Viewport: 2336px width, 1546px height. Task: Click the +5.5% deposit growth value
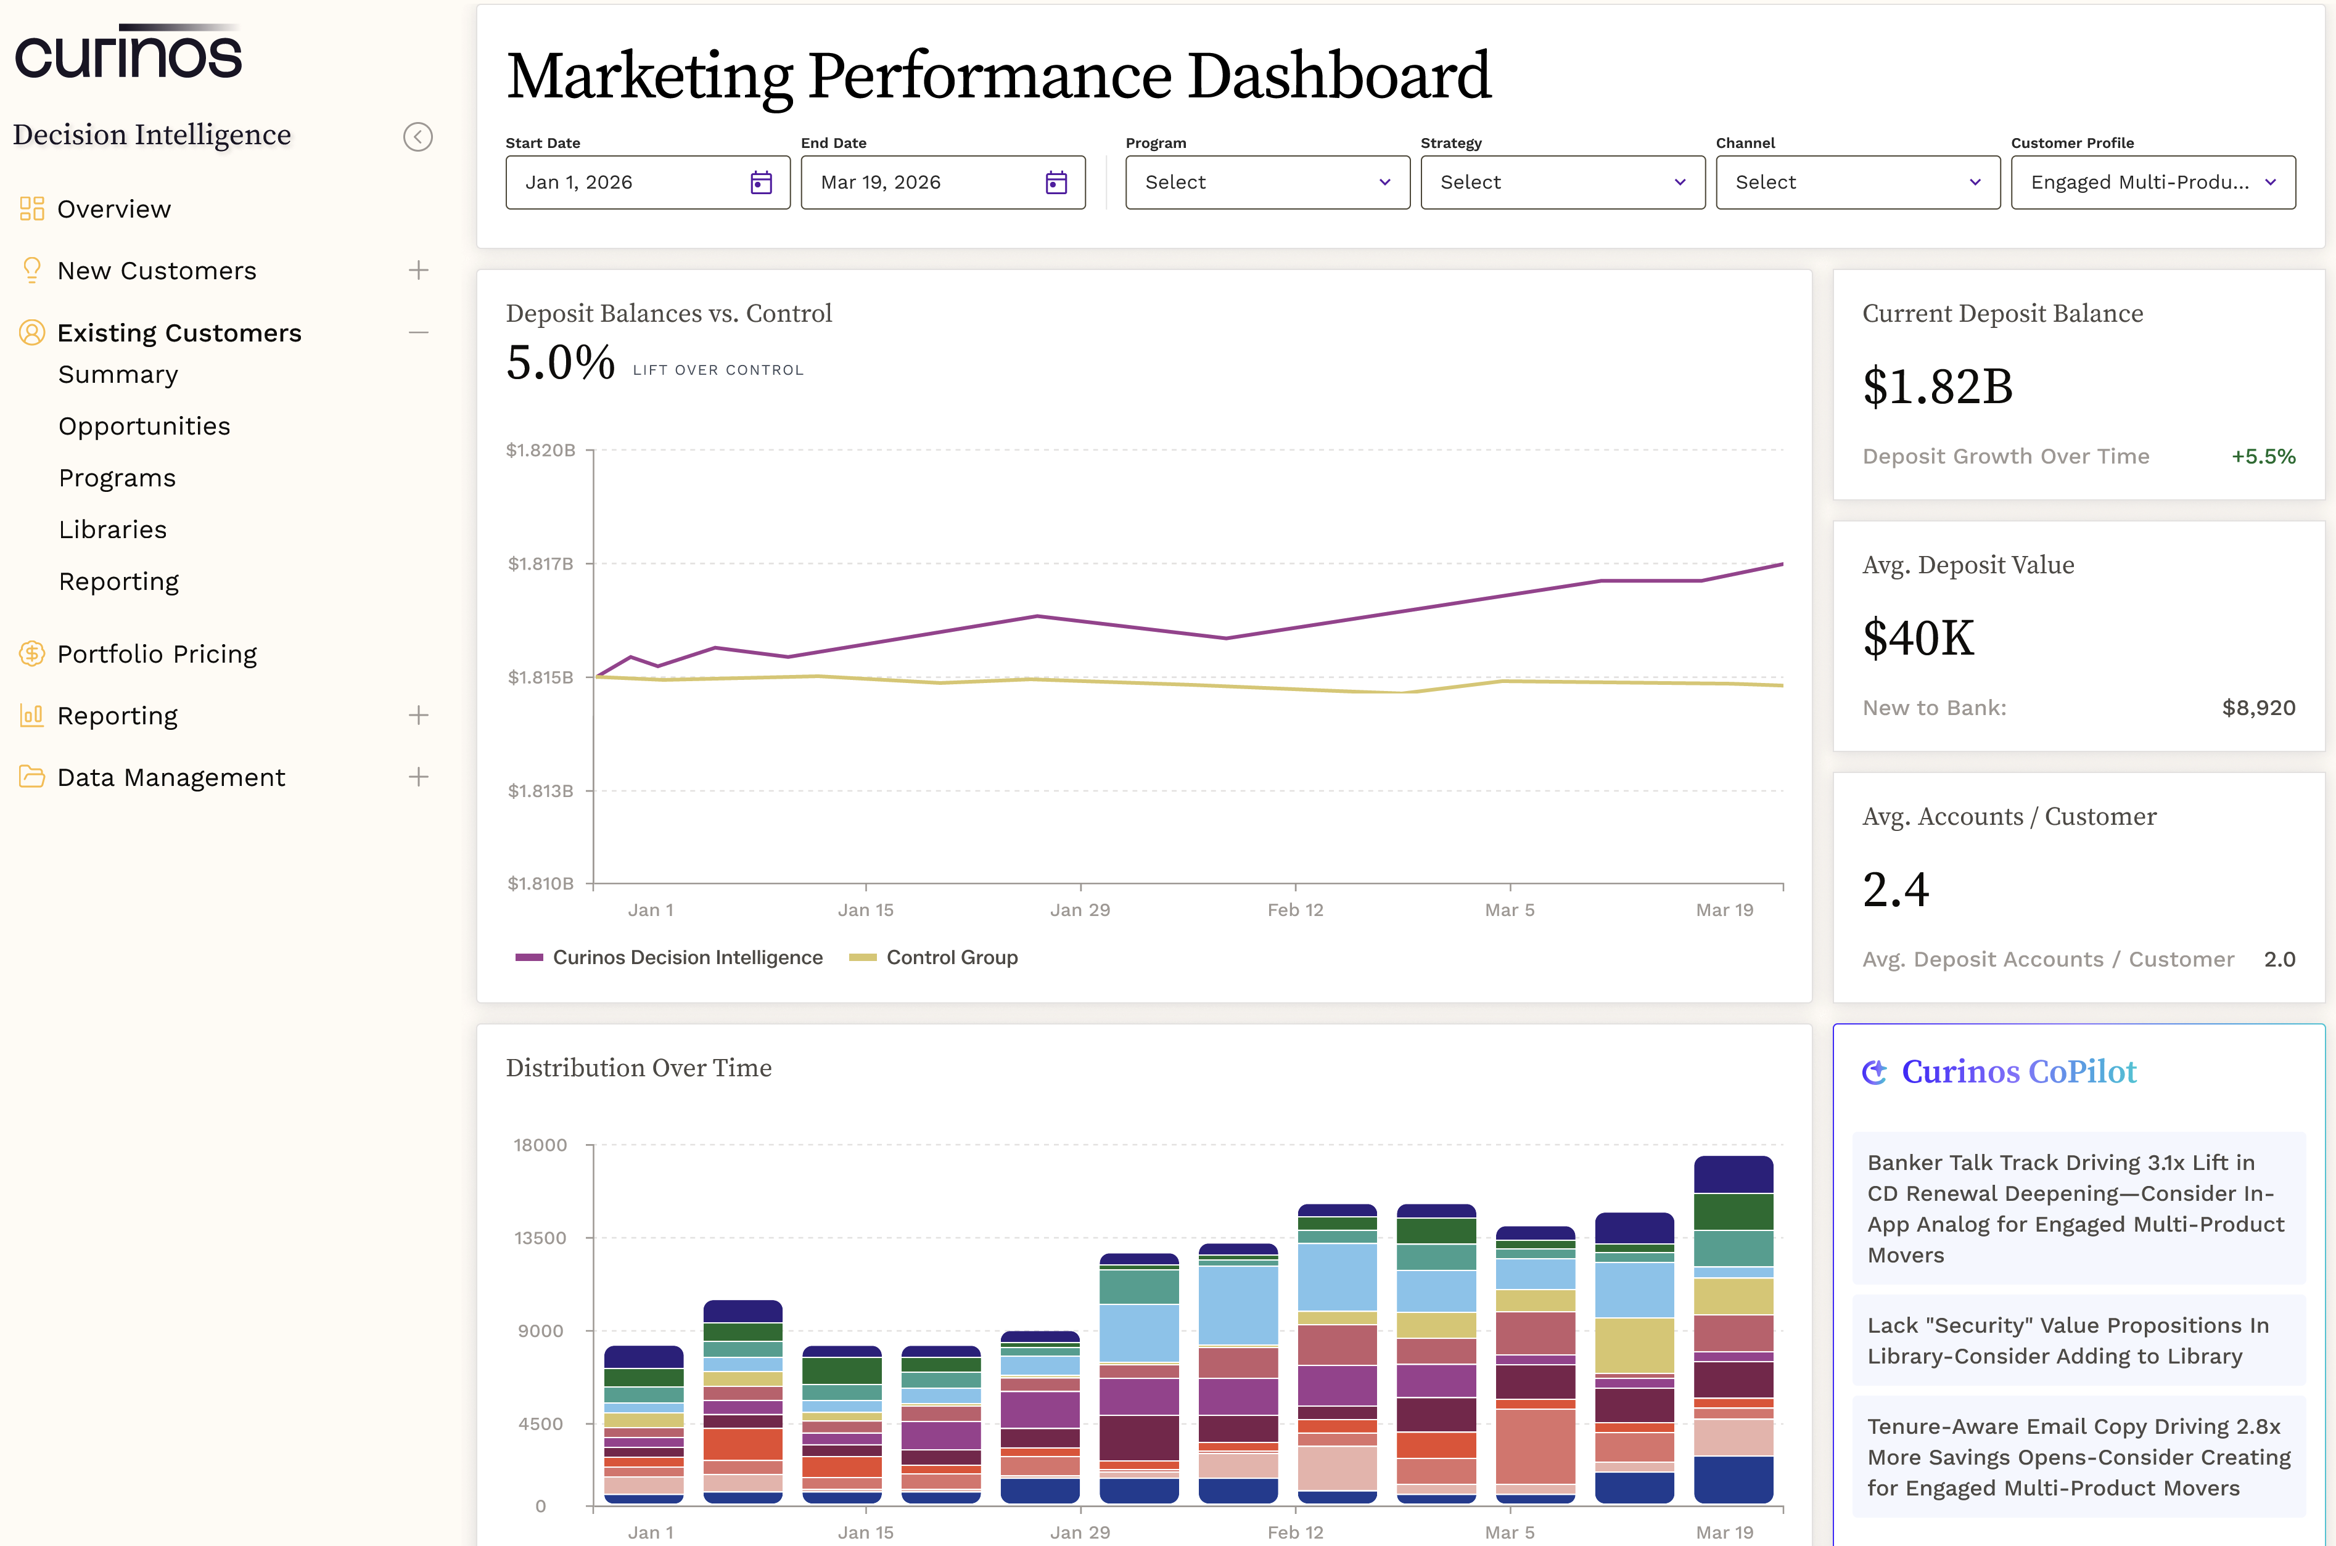point(2263,457)
